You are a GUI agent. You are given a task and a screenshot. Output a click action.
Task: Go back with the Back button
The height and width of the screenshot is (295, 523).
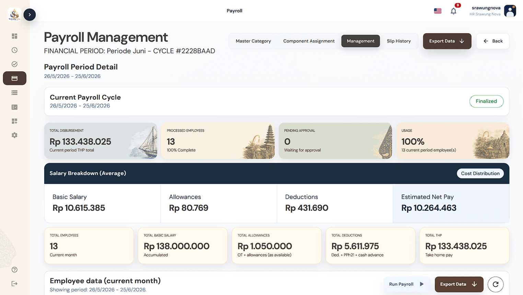[x=493, y=41]
